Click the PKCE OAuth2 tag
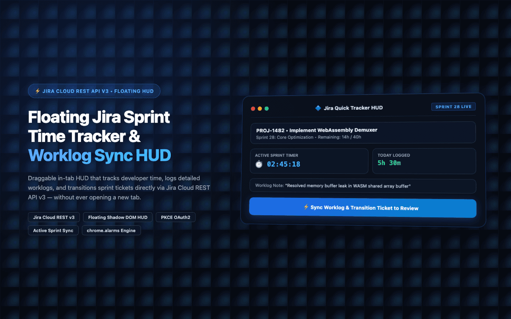 click(175, 217)
